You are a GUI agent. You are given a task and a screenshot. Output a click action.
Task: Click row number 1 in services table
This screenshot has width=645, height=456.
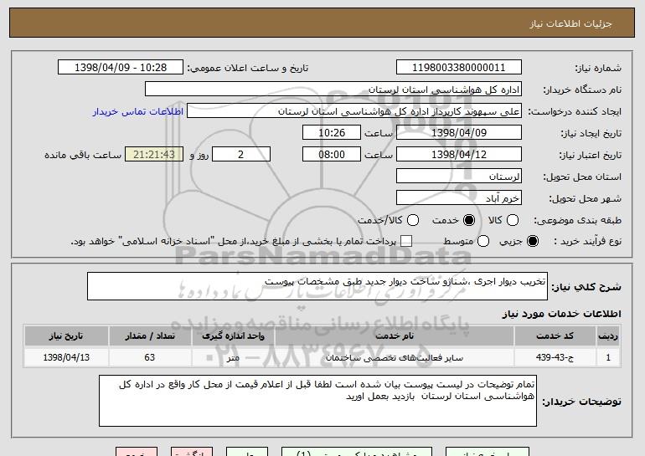click(608, 357)
